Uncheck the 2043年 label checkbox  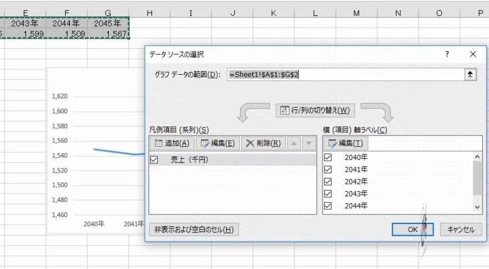tap(328, 194)
